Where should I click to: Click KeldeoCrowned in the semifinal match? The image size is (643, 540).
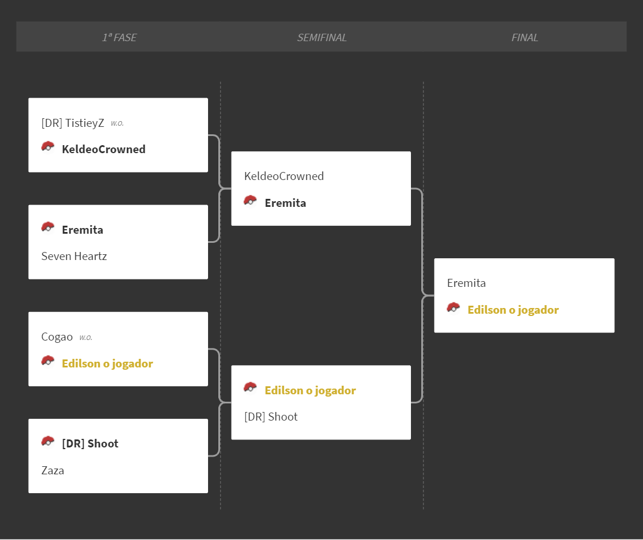(x=284, y=177)
